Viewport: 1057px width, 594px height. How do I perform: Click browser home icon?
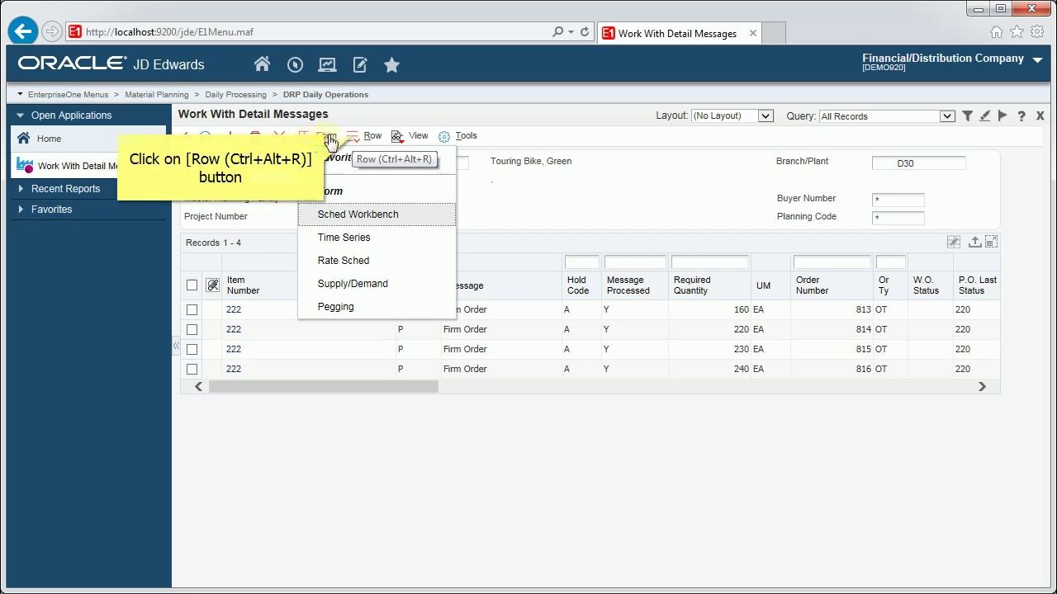pos(997,32)
